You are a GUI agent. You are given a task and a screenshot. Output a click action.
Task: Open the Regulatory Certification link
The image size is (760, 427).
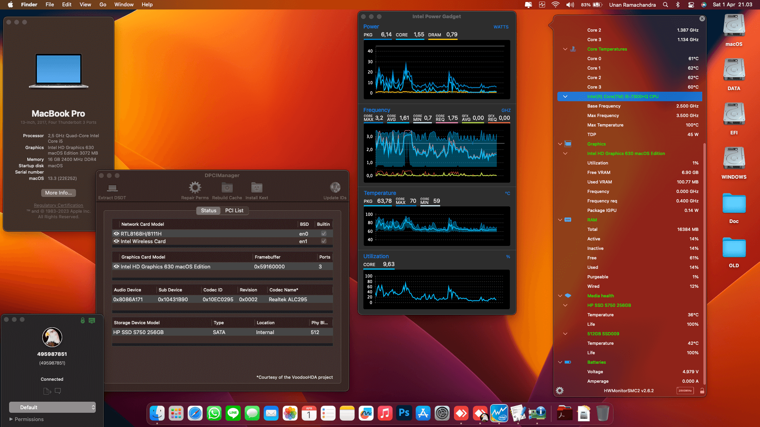[x=58, y=205]
